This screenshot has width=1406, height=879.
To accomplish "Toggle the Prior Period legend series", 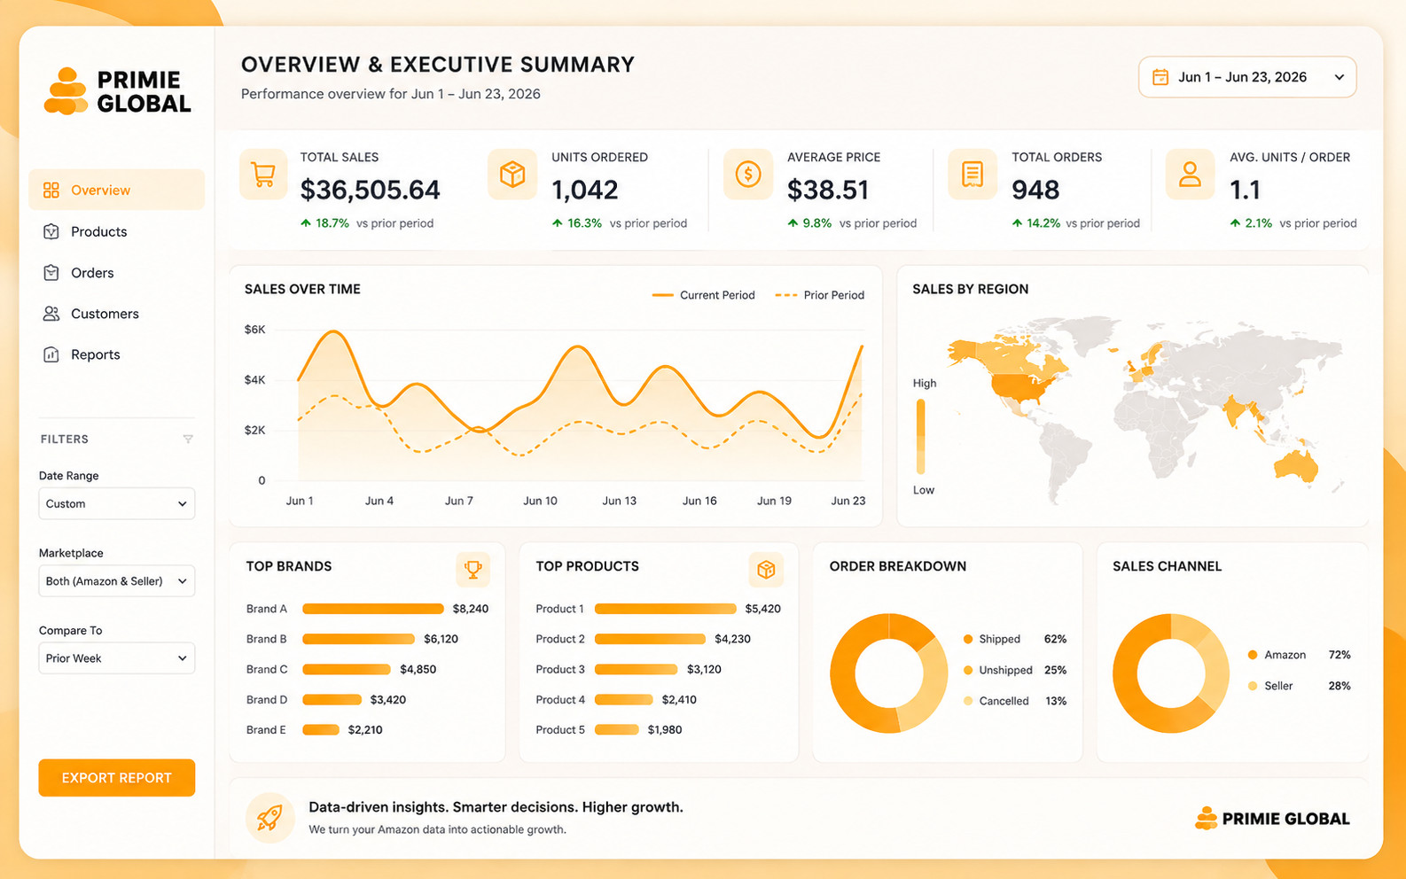I will (x=820, y=295).
